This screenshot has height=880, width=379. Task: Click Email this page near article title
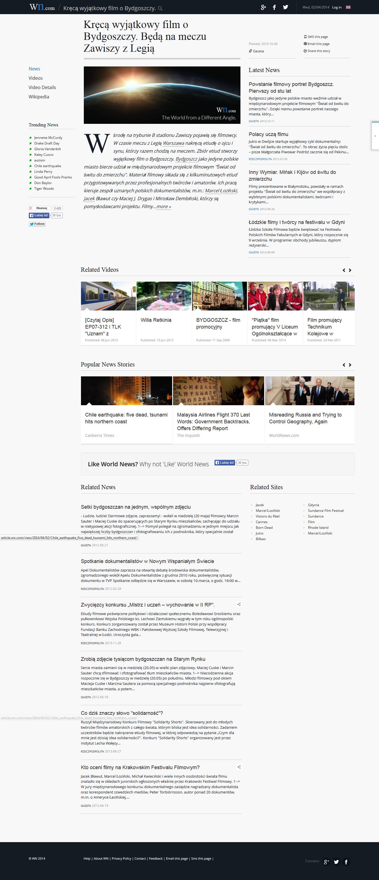point(317,44)
